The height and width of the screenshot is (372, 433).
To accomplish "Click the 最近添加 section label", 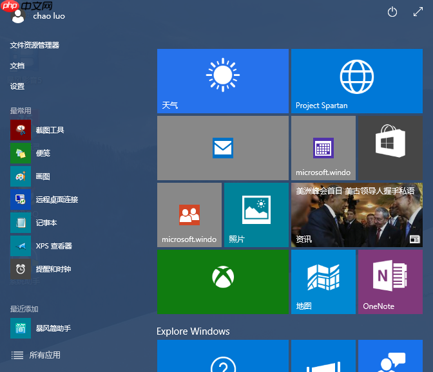I will pos(24,309).
